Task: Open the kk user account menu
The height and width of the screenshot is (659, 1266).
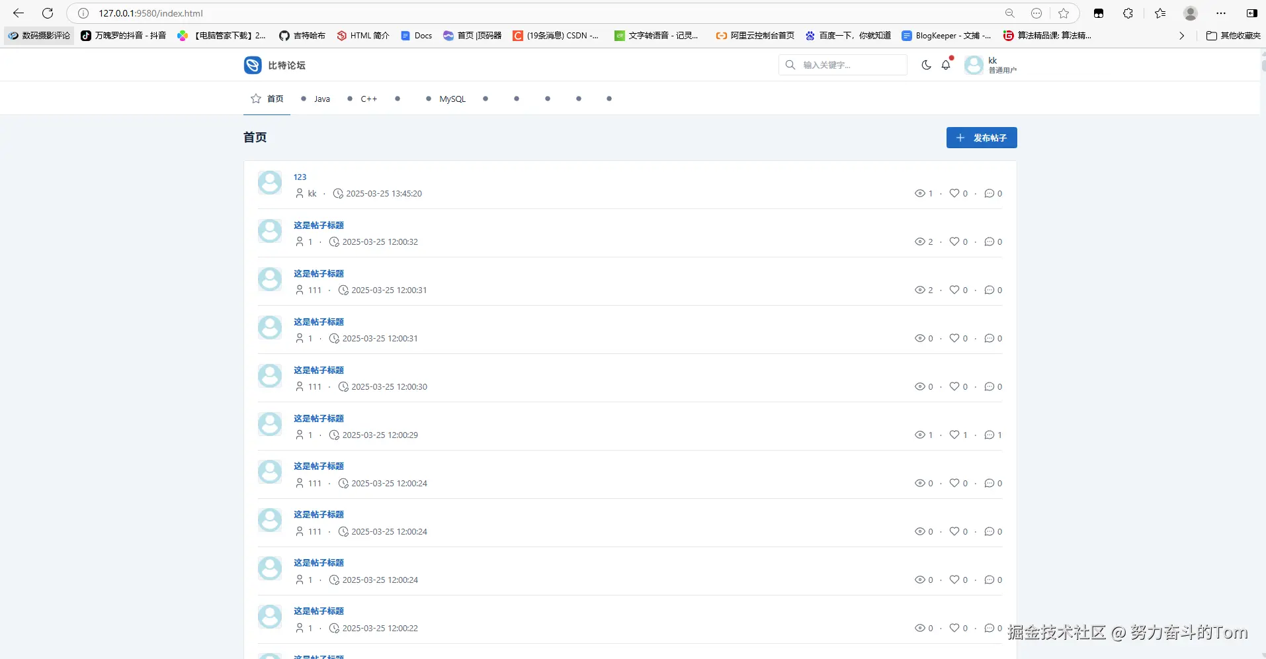Action: (990, 65)
